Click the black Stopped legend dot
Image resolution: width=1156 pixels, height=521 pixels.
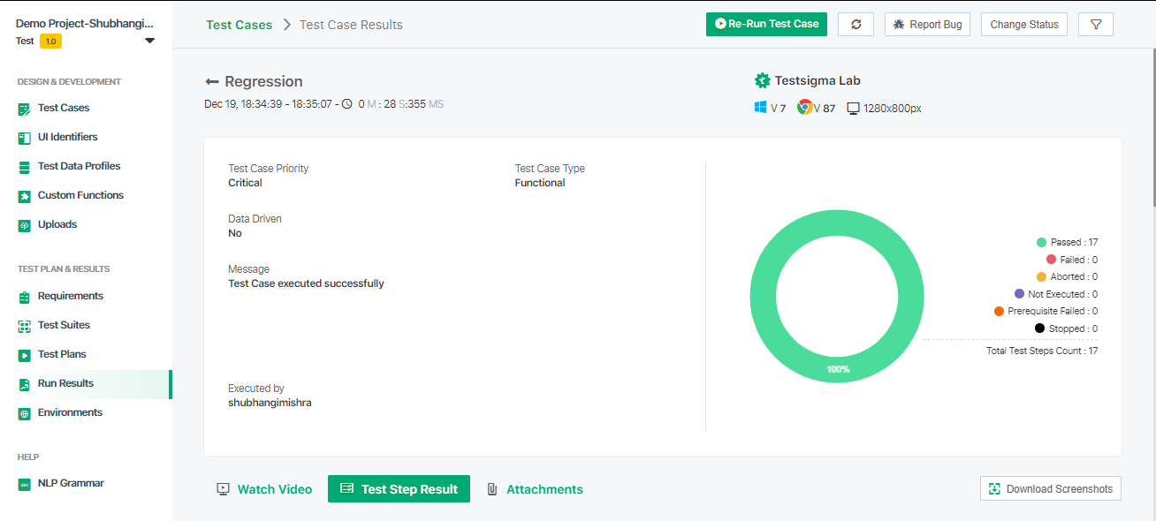[x=1039, y=328]
